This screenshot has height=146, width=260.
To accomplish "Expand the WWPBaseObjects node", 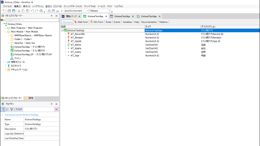I will [x=9, y=35].
